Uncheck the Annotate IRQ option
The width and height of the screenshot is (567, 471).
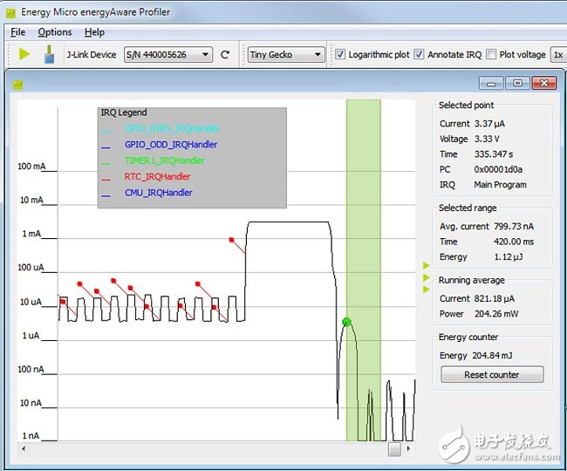point(419,54)
